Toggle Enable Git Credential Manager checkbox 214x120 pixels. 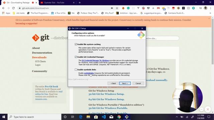76,57
